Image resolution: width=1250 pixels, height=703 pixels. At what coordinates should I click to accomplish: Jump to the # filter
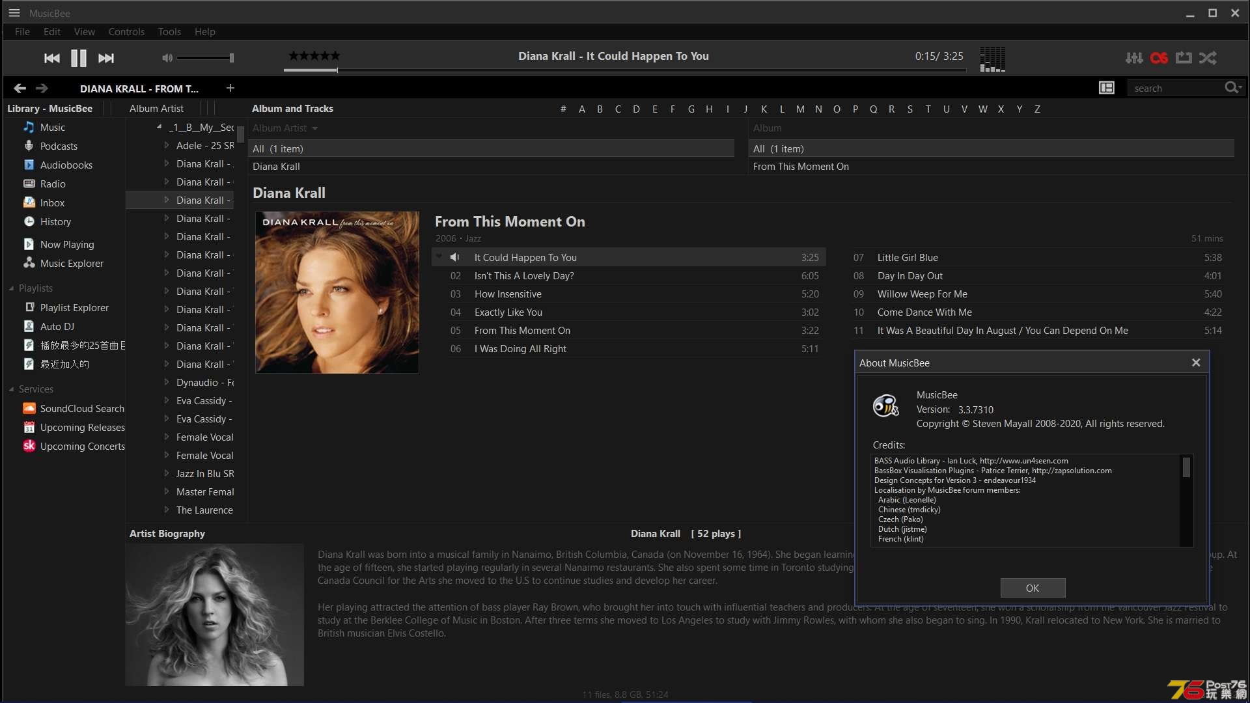pyautogui.click(x=563, y=109)
